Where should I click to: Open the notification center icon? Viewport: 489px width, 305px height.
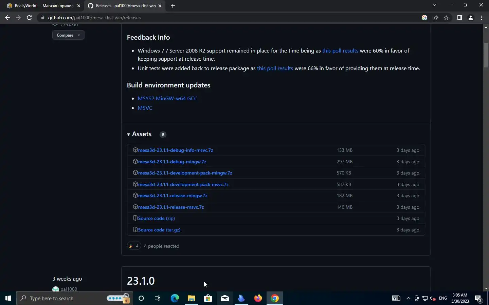click(x=479, y=298)
